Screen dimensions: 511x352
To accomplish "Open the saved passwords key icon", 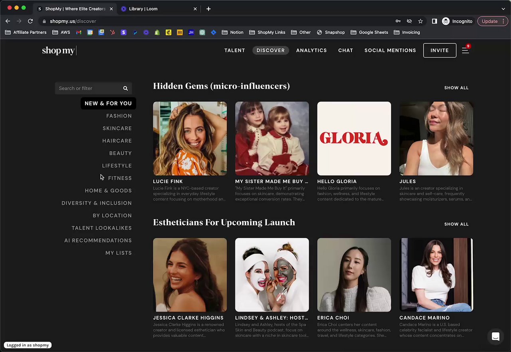I will point(398,21).
